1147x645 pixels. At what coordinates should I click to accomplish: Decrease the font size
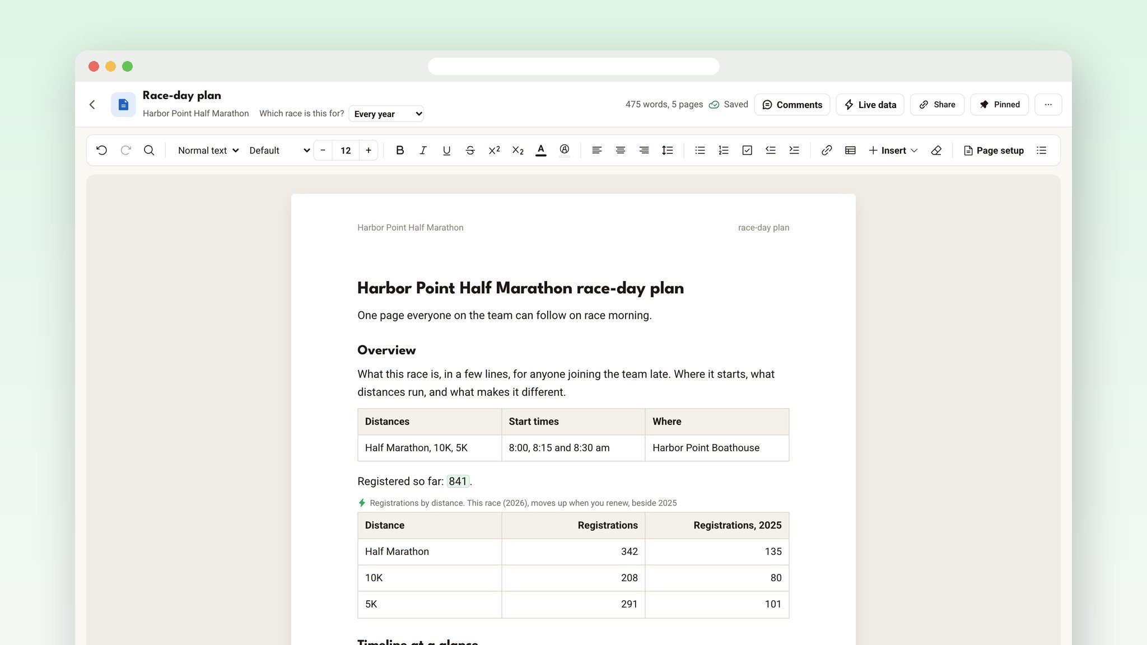tap(323, 150)
